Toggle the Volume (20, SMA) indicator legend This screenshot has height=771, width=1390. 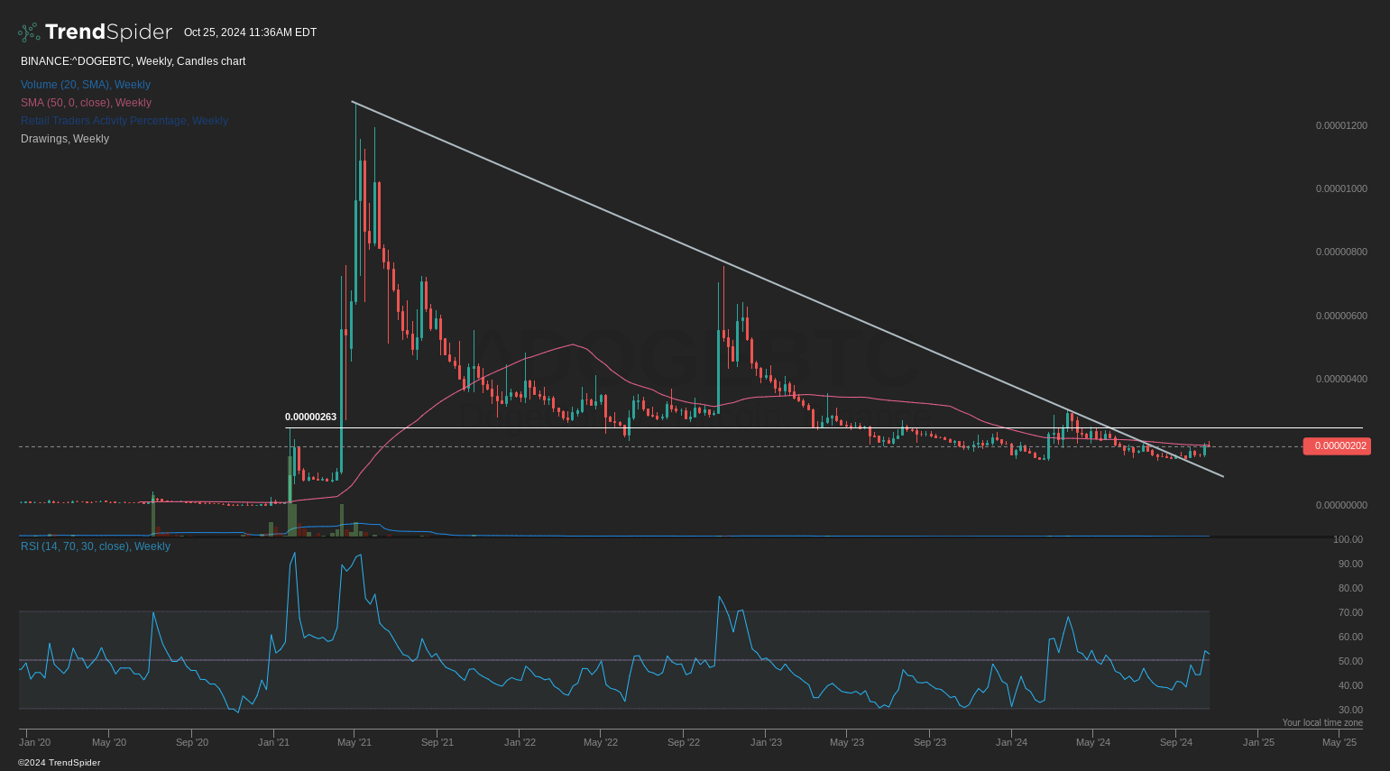coord(86,84)
